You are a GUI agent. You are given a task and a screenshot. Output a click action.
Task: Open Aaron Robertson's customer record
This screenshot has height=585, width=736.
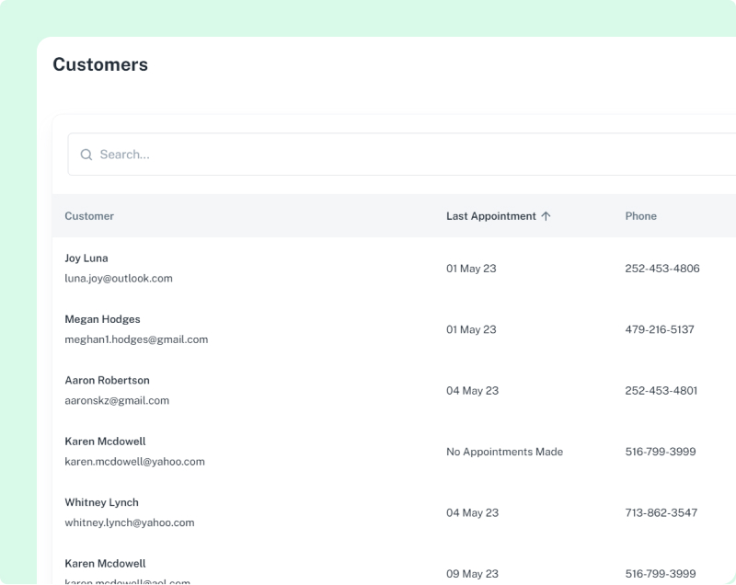tap(106, 380)
